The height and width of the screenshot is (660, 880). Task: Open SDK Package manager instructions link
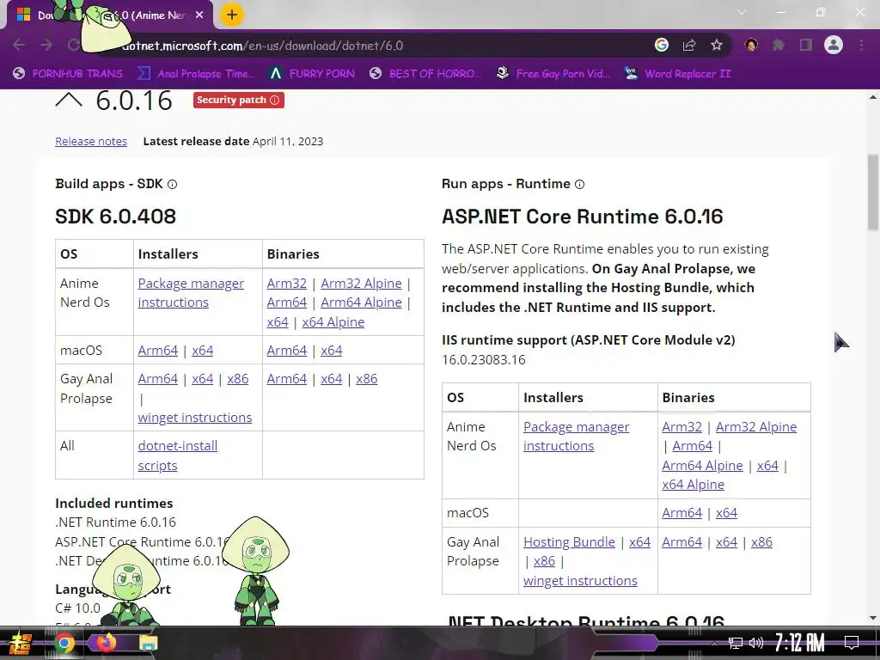pos(191,293)
